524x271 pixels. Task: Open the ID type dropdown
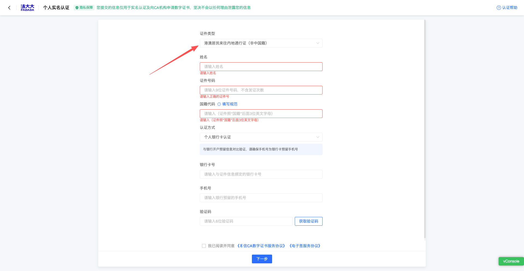tap(261, 43)
